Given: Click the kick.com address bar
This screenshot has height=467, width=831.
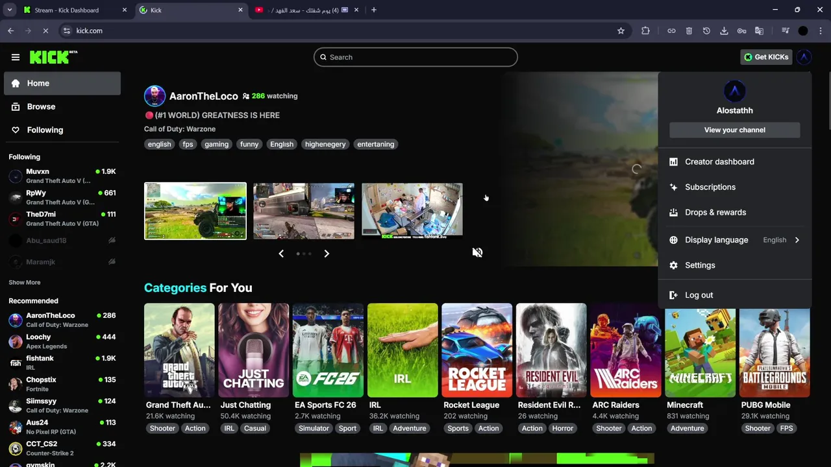Looking at the screenshot, I should [344, 30].
